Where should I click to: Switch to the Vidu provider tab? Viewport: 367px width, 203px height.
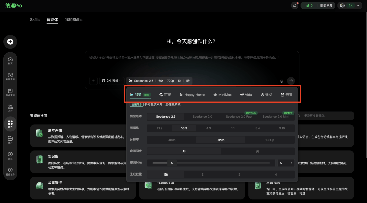coord(246,95)
